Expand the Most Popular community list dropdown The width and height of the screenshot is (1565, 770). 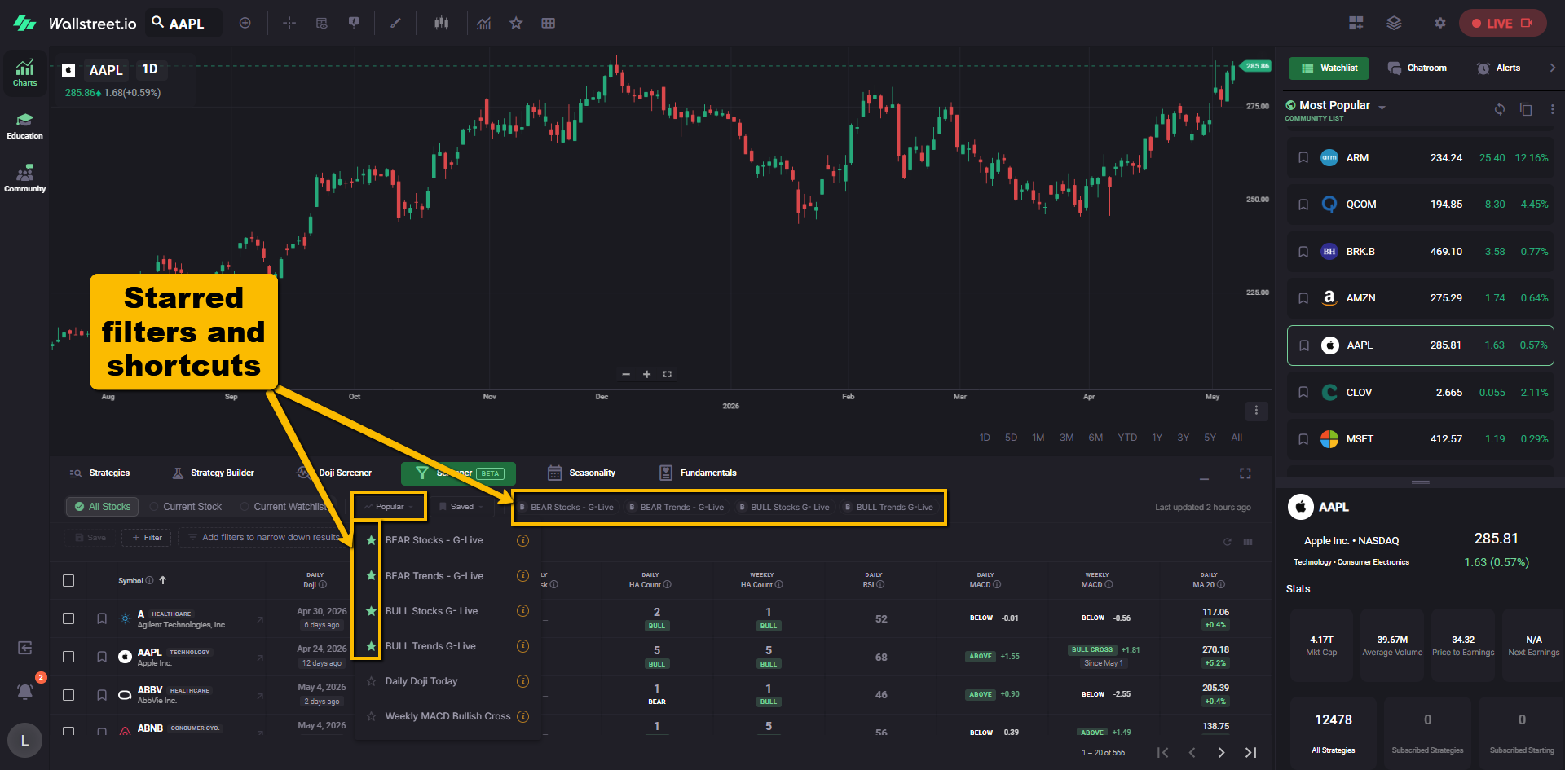click(1382, 107)
